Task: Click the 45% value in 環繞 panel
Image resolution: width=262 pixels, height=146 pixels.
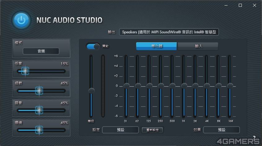Action: pyautogui.click(x=64, y=123)
